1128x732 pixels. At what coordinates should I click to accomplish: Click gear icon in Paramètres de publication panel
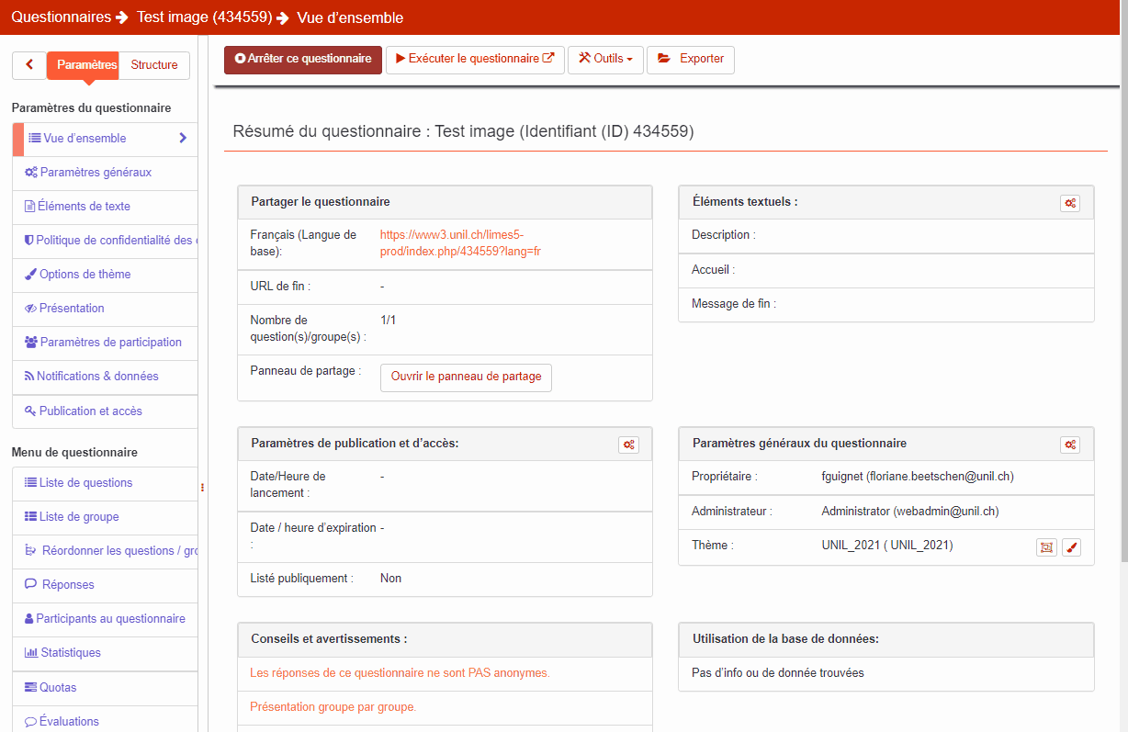pyautogui.click(x=628, y=445)
